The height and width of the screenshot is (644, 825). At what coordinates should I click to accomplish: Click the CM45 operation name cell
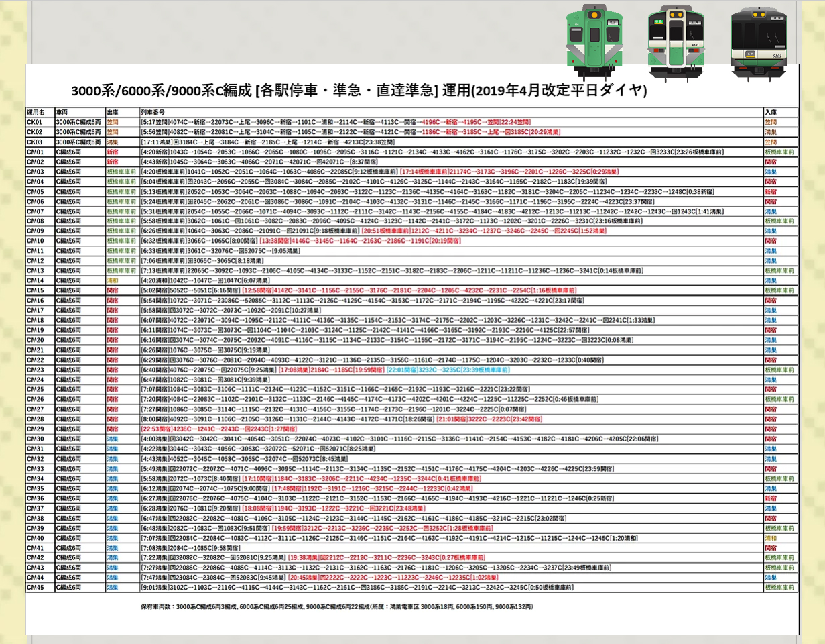35,587
